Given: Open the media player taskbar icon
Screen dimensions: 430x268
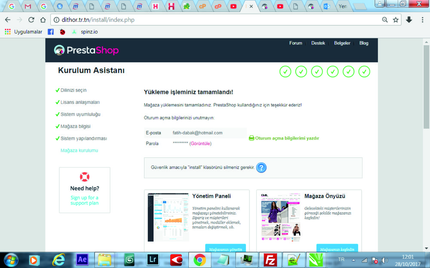Looking at the screenshot, I should coord(34,260).
